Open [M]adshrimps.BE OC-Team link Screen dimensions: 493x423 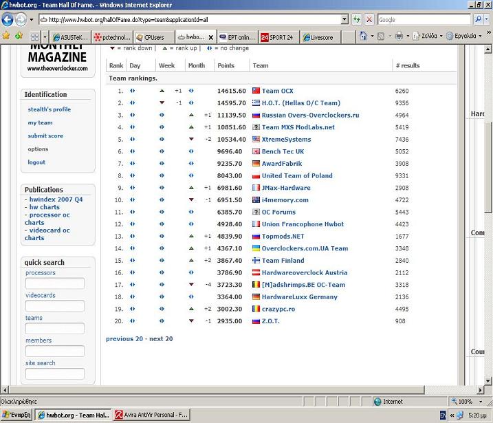(303, 285)
